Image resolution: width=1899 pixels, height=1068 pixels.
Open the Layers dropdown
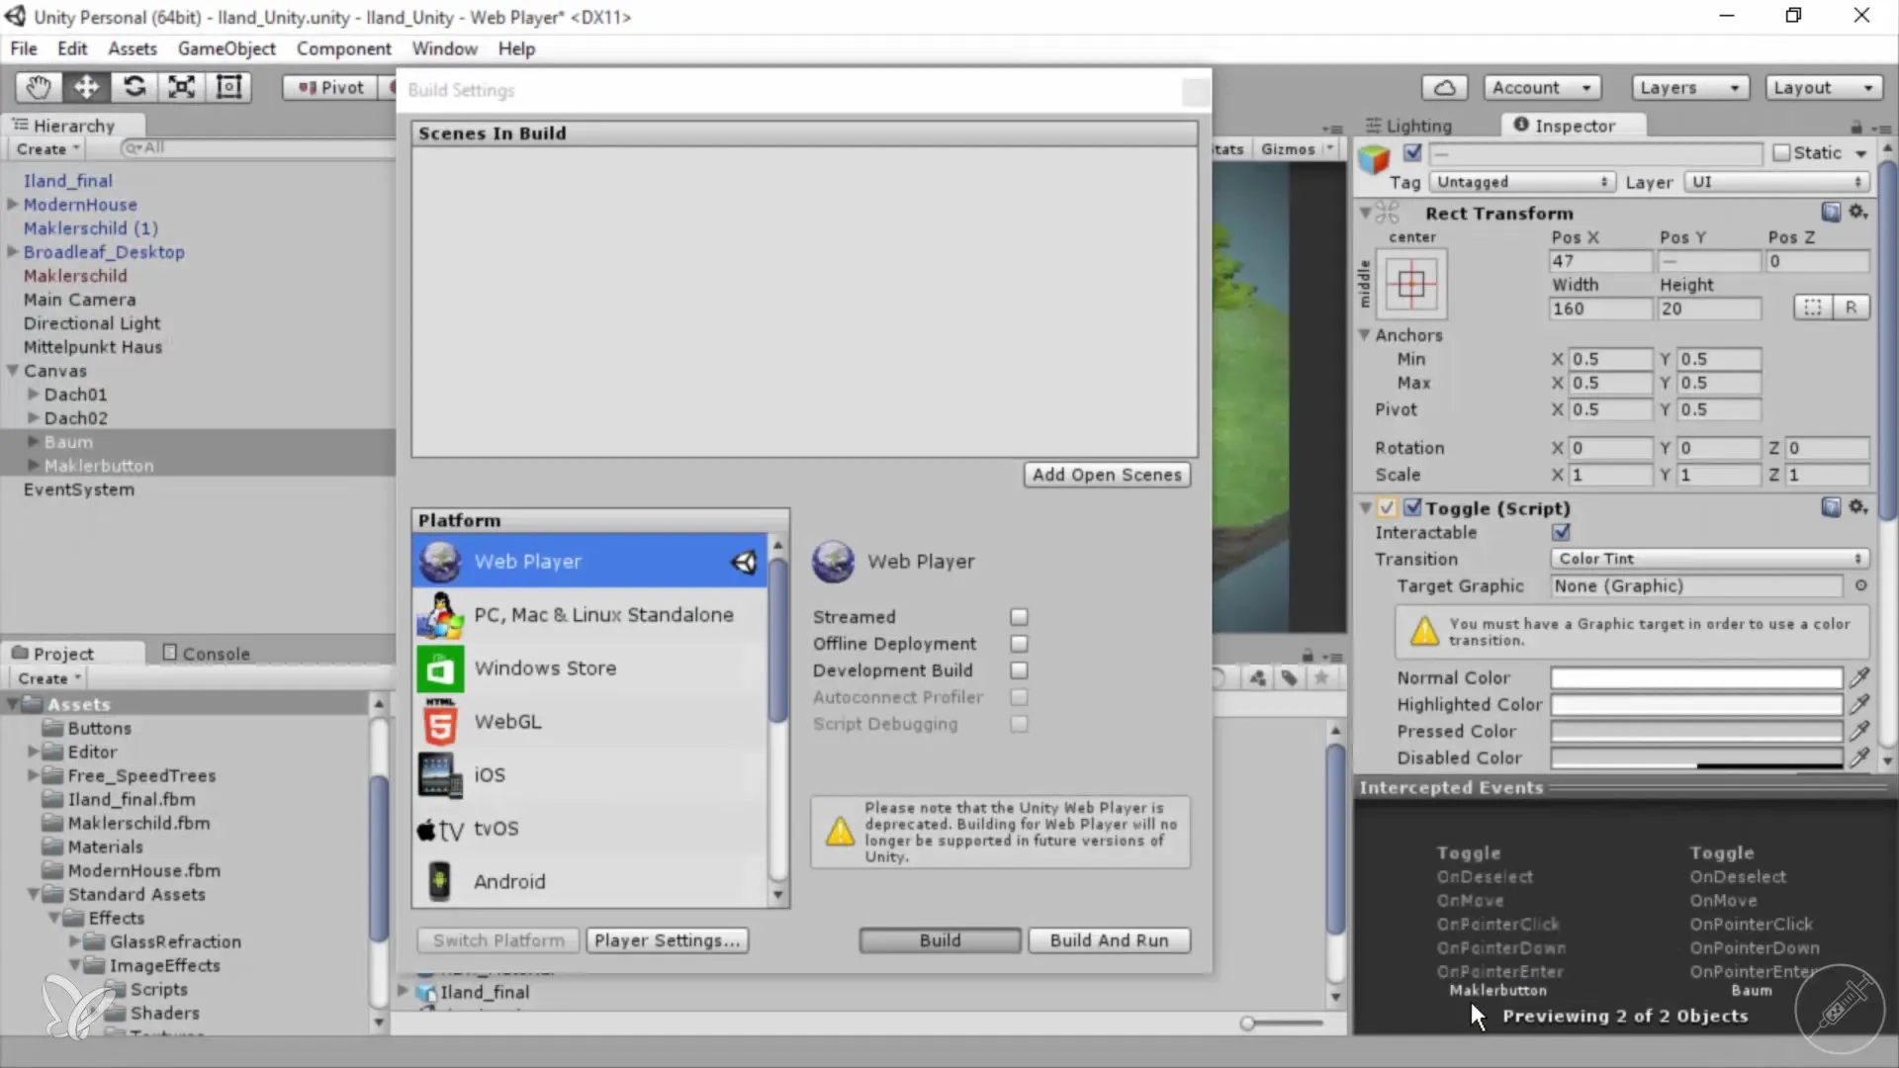pos(1689,88)
